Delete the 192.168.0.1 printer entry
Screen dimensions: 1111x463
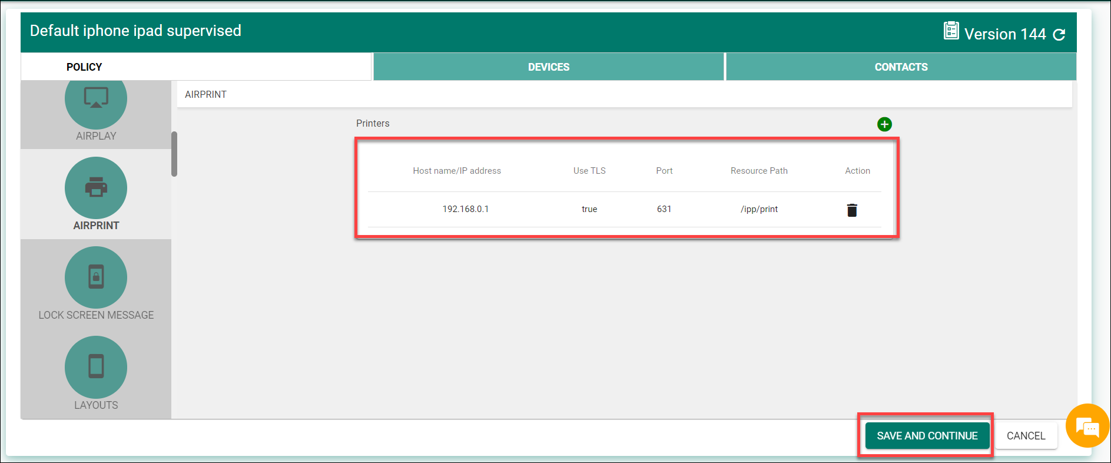click(x=852, y=210)
